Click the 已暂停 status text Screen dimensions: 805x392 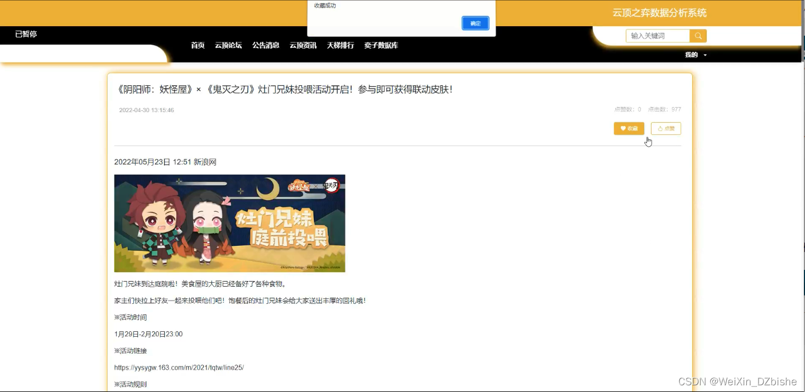(x=26, y=34)
